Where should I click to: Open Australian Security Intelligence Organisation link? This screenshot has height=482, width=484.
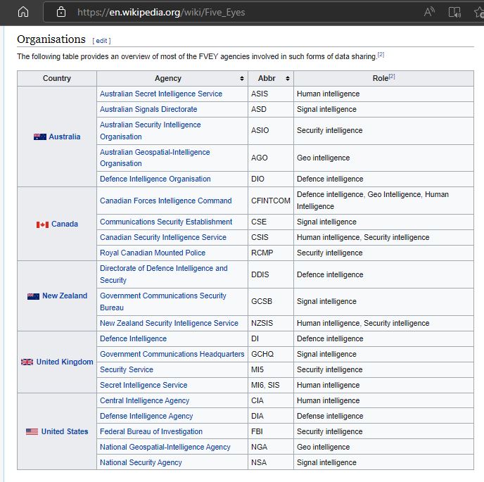coord(151,131)
